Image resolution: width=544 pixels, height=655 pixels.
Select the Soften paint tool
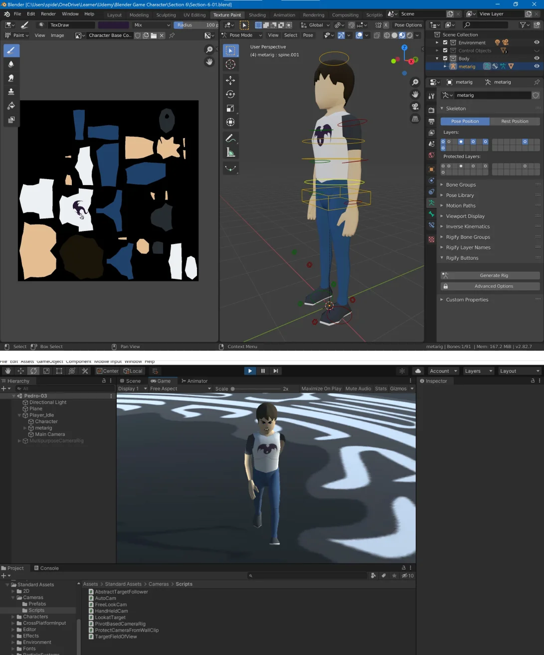(11, 64)
